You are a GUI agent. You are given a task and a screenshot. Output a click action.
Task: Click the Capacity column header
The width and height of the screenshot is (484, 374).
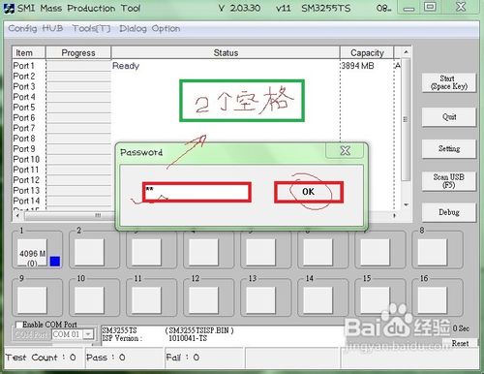[367, 52]
